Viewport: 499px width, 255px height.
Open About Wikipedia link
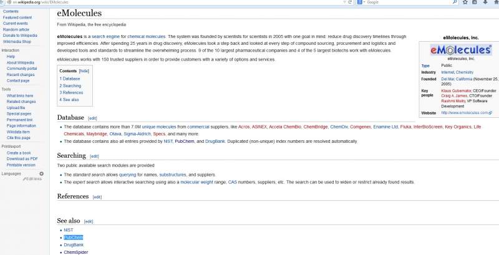(x=21, y=62)
